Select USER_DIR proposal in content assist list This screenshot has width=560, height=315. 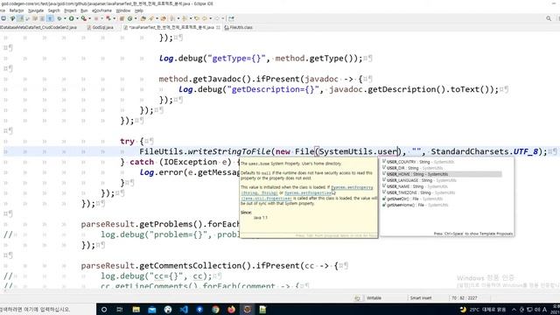pyautogui.click(x=412, y=168)
